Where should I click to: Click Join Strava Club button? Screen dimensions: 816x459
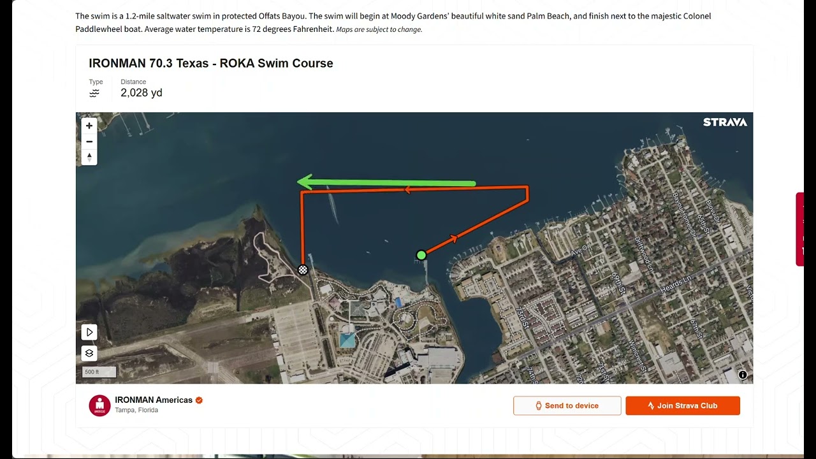click(x=683, y=405)
